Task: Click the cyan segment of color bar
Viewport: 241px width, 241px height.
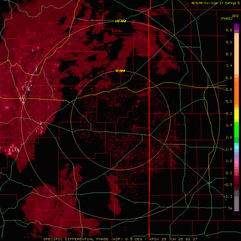Action: (236, 147)
